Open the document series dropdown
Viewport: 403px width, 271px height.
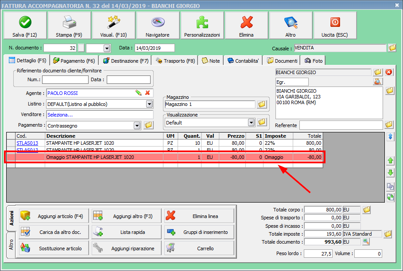click(107, 48)
